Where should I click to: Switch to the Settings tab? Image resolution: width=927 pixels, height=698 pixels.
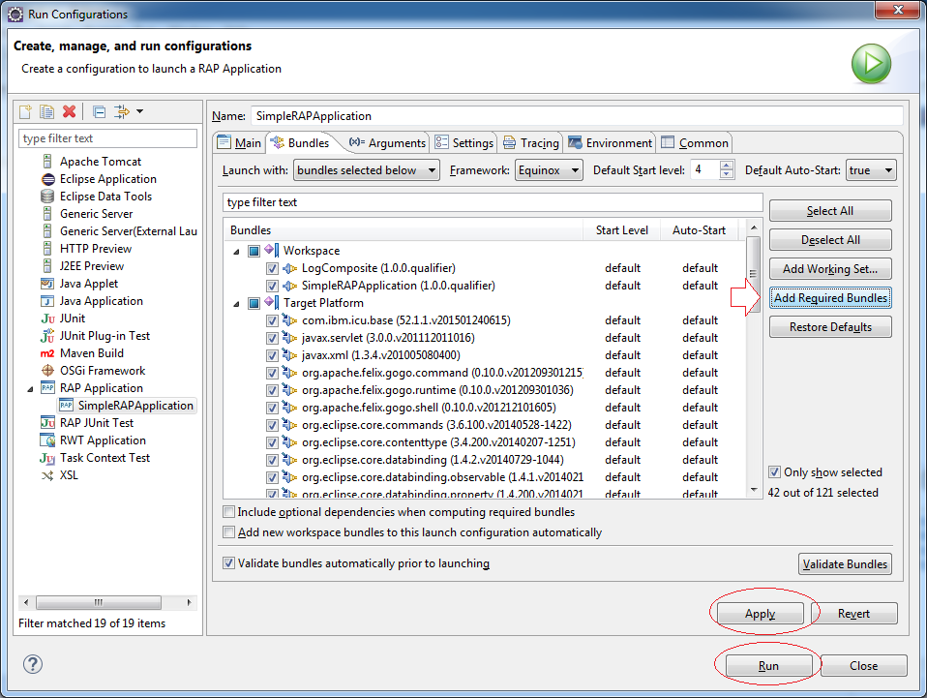click(464, 142)
